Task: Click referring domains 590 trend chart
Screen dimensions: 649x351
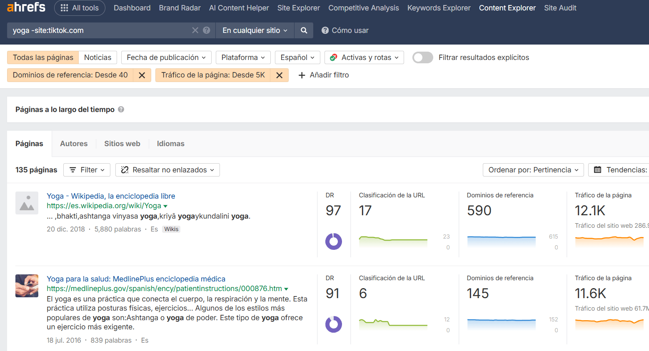Action: [502, 241]
